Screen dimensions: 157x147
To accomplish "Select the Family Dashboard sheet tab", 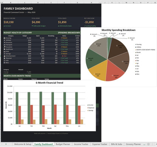I will point(43,144).
